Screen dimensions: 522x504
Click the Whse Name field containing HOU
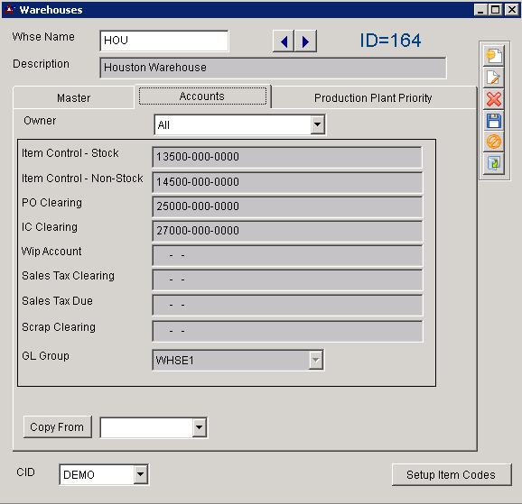coord(164,41)
